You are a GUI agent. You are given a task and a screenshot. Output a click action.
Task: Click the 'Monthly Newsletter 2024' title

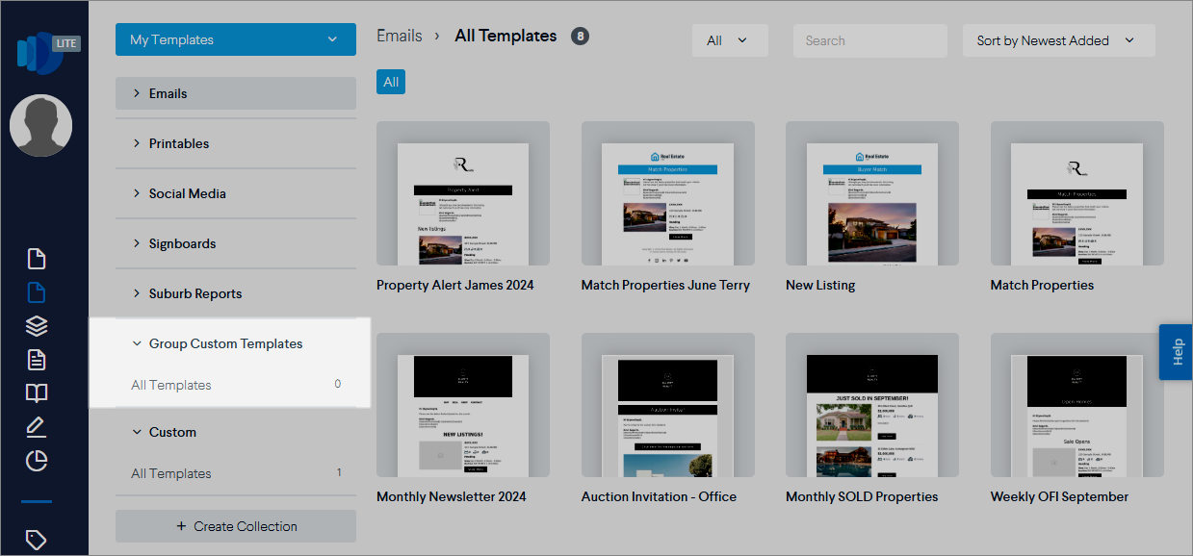(452, 496)
